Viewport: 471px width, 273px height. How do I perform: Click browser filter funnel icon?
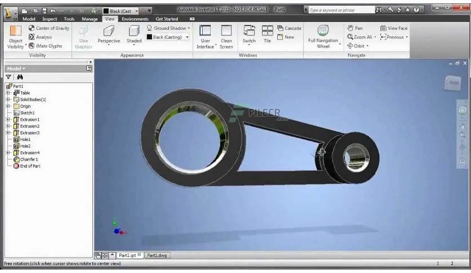point(8,77)
